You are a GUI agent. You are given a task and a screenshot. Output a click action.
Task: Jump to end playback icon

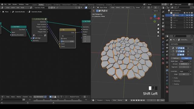pyautogui.click(x=144, y=100)
